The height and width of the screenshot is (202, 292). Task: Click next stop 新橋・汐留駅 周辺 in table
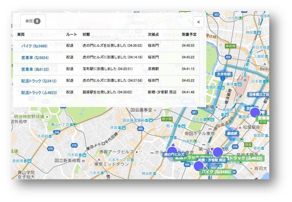click(x=162, y=92)
